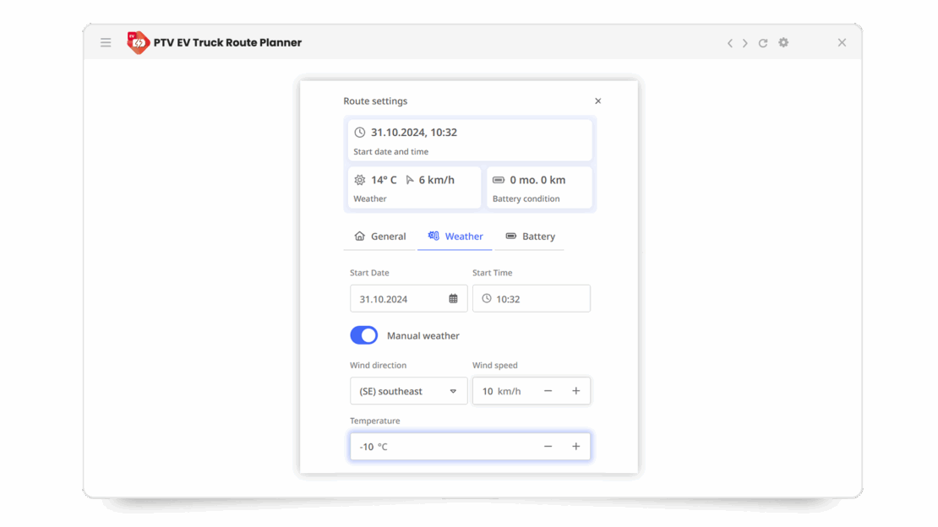Increase wind speed with plus button
This screenshot has width=938, height=527.
[576, 391]
